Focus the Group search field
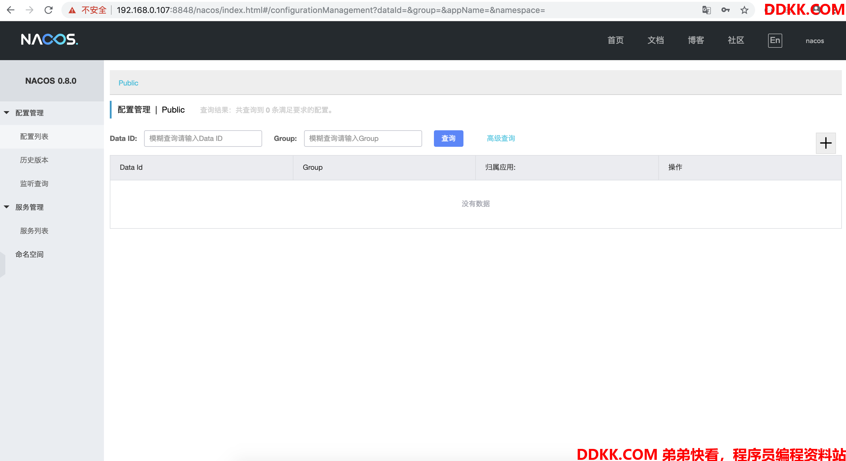Screen dimensions: 846x461 (363, 138)
